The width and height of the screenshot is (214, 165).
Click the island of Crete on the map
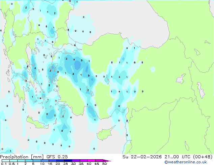pyautogui.click(x=37, y=123)
